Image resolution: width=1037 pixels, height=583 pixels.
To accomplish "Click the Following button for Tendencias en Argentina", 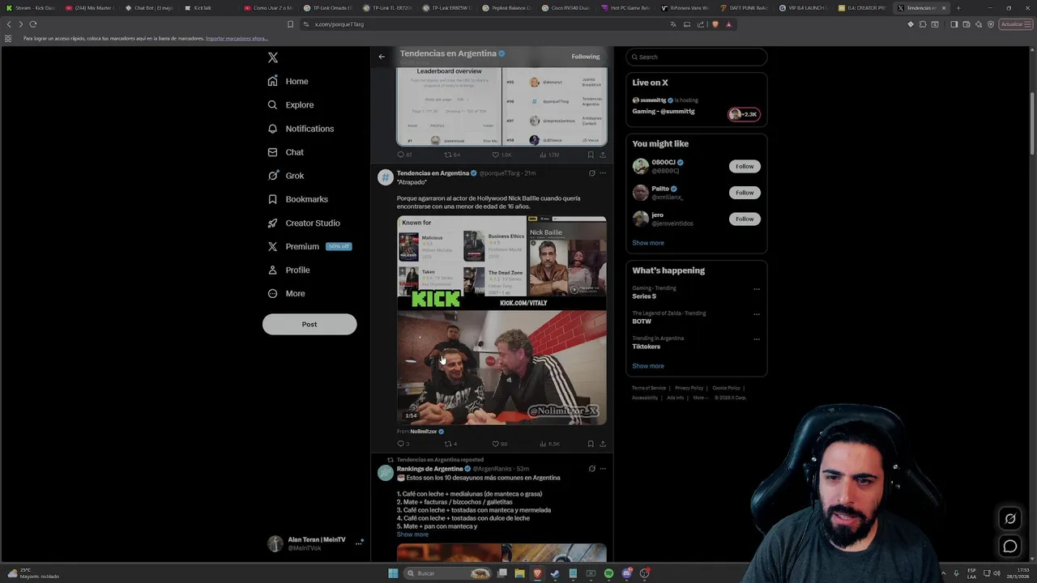I will point(585,57).
